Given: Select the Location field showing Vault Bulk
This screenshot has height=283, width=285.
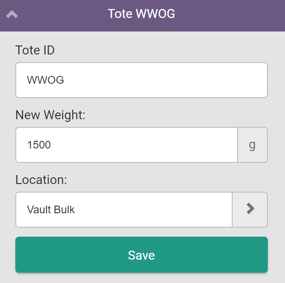Looking at the screenshot, I should point(124,210).
